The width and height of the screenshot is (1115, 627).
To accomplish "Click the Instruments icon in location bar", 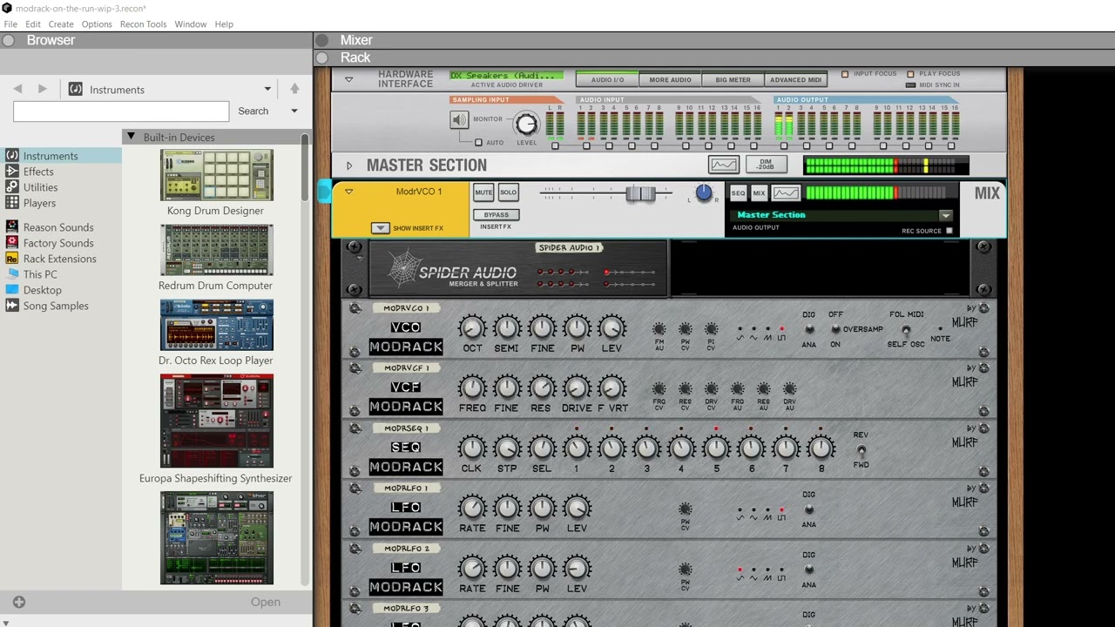I will click(76, 89).
